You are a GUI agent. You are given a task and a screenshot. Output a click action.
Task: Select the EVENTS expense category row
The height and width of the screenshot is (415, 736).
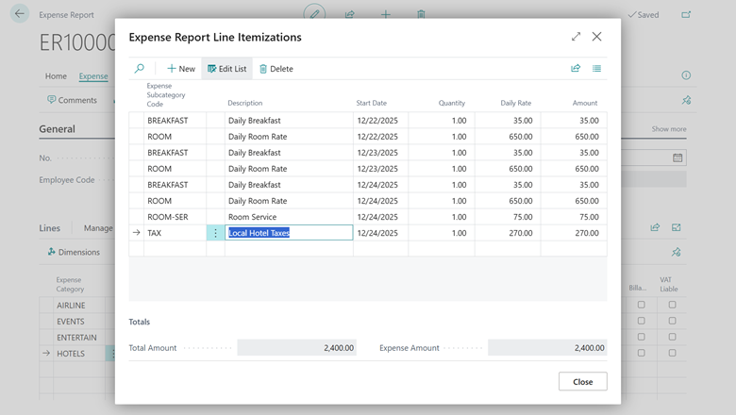[71, 322]
